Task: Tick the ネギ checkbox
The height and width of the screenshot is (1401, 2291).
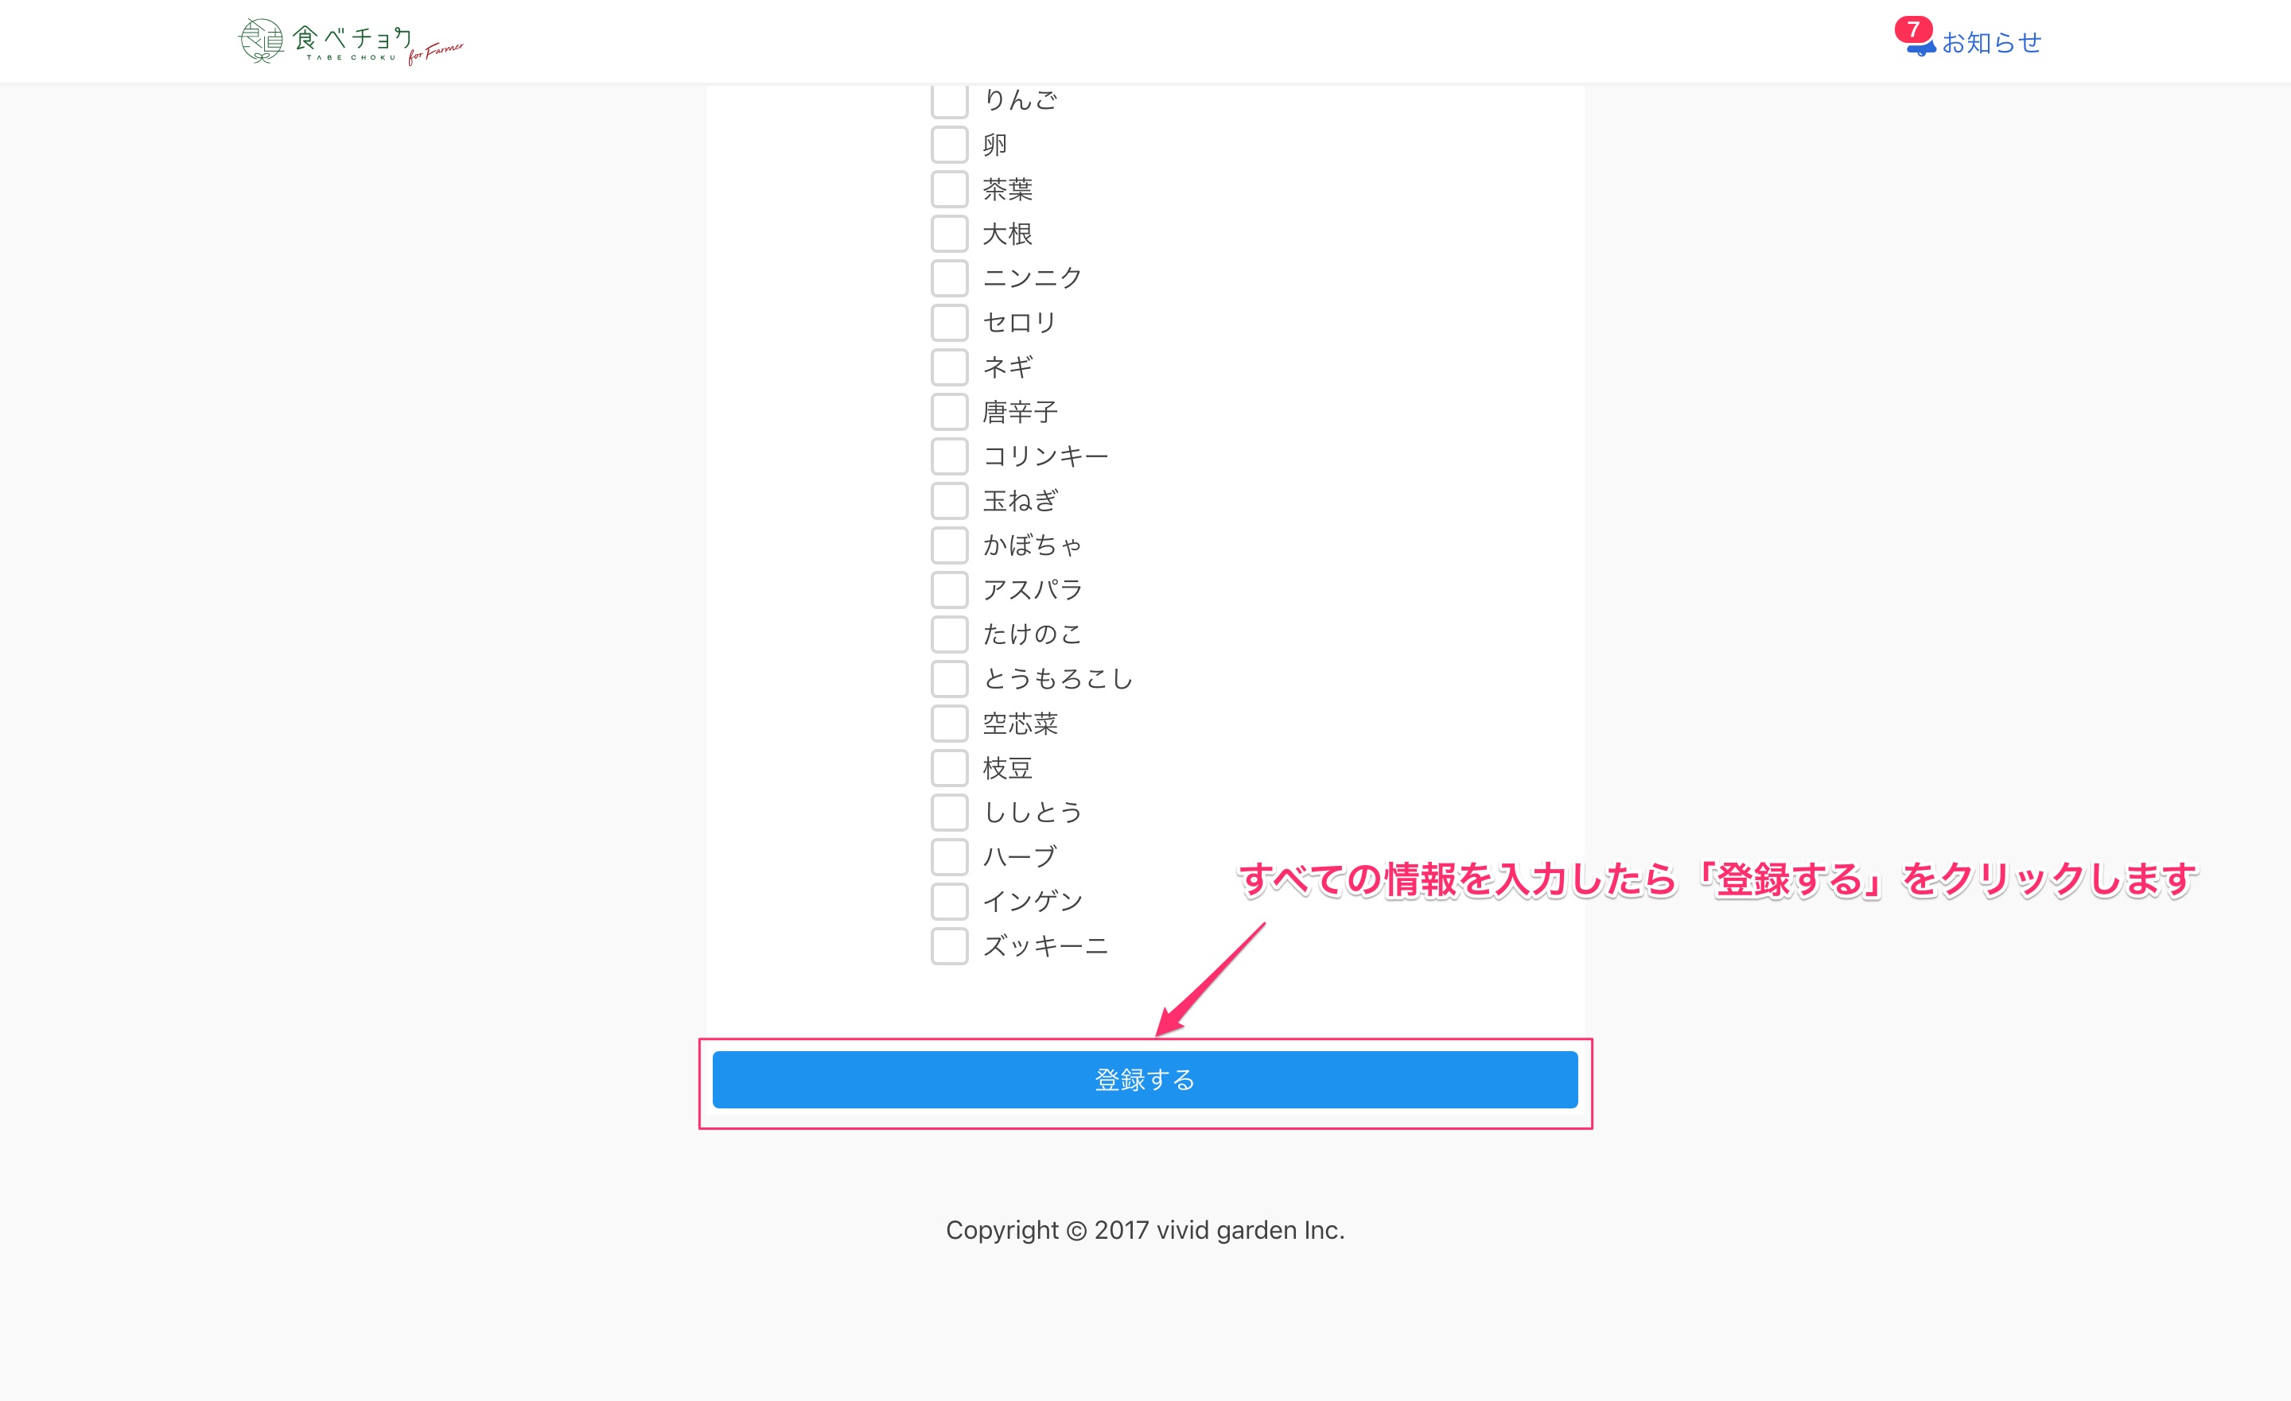Action: pyautogui.click(x=949, y=367)
